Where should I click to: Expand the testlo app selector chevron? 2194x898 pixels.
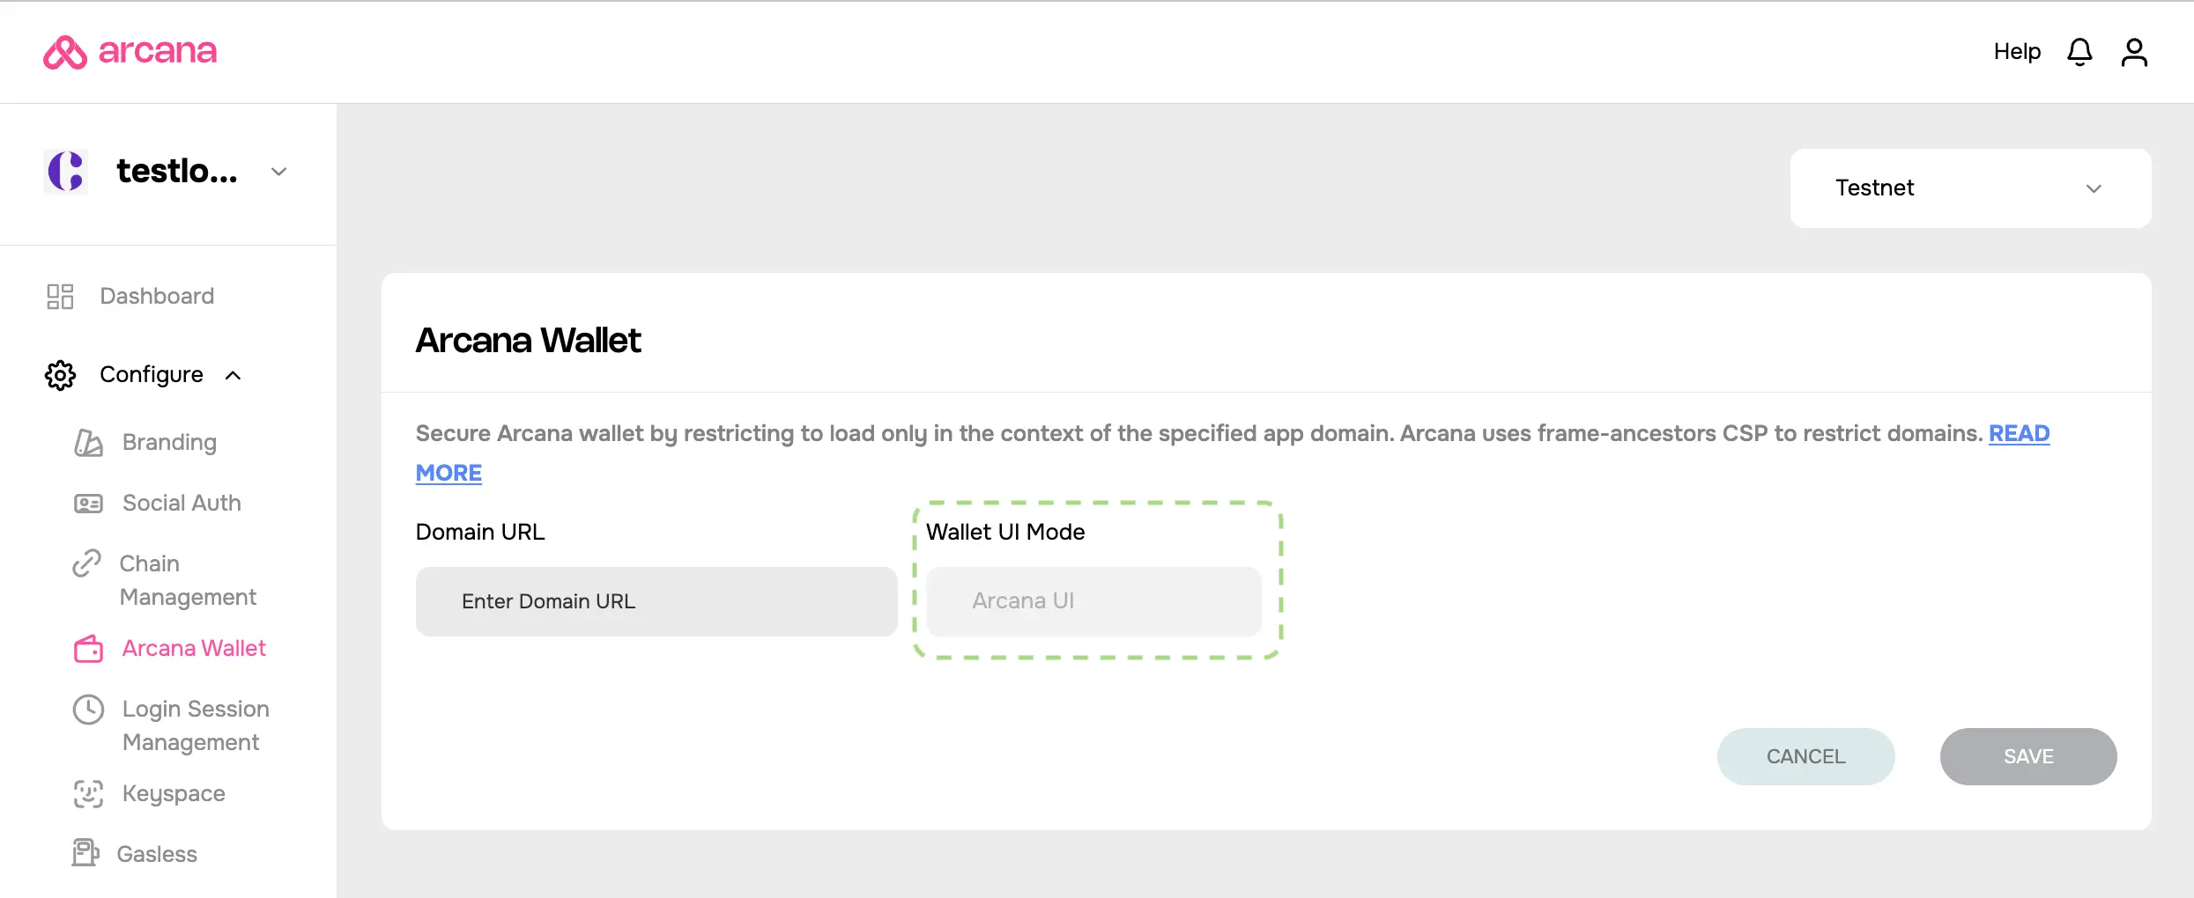pos(278,172)
